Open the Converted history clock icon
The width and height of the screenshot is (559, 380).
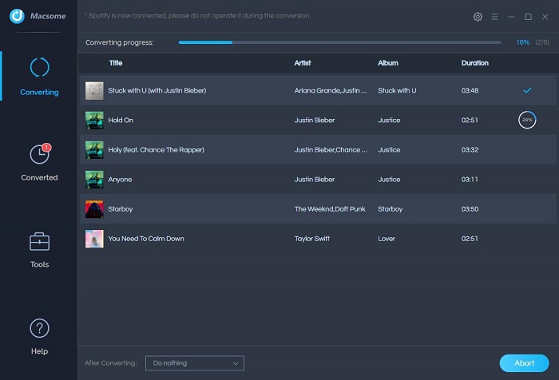(40, 154)
